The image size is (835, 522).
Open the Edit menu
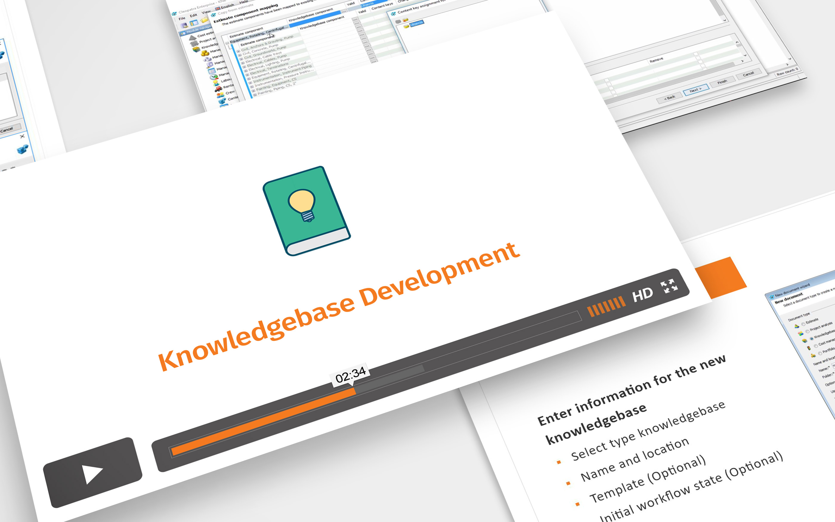[x=193, y=15]
